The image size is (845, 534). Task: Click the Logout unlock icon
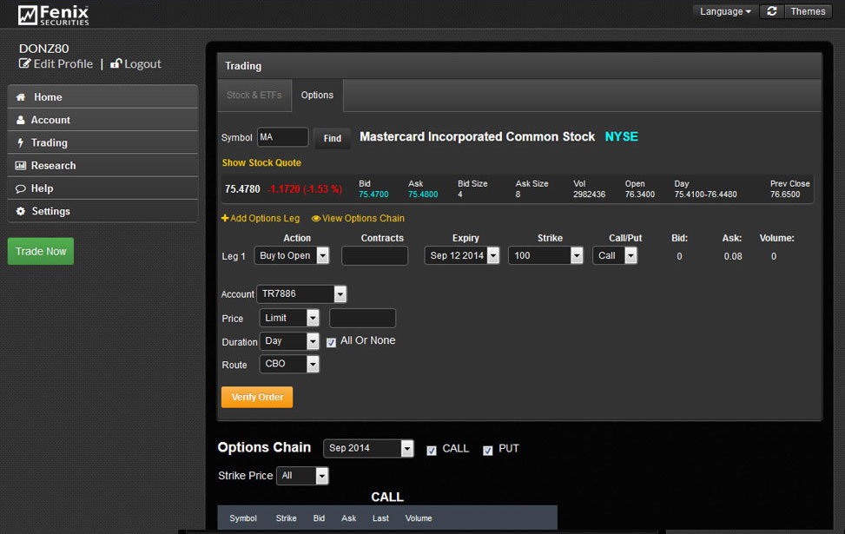point(116,63)
